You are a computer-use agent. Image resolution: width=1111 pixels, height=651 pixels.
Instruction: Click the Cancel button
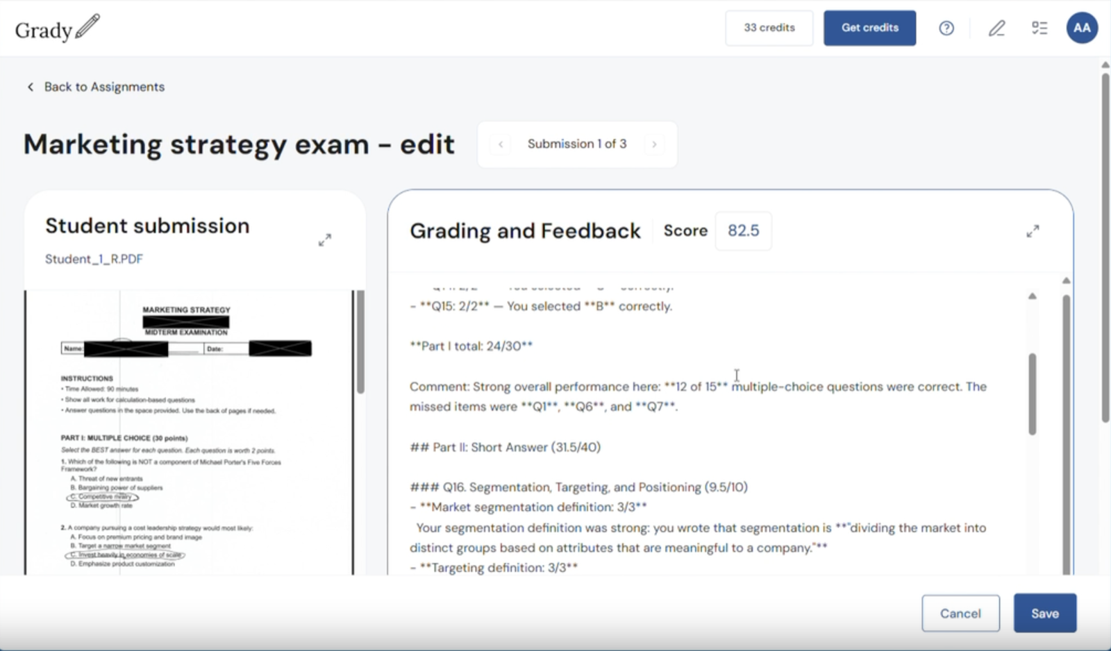[960, 614]
